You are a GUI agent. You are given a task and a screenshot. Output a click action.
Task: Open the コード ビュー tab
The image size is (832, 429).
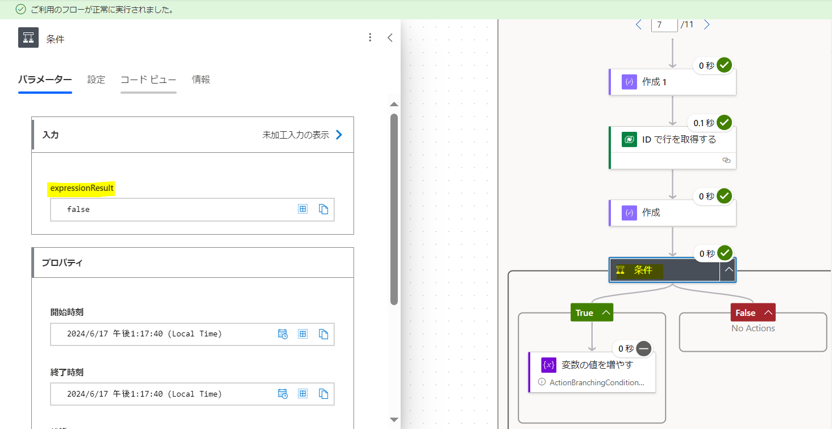tap(148, 80)
